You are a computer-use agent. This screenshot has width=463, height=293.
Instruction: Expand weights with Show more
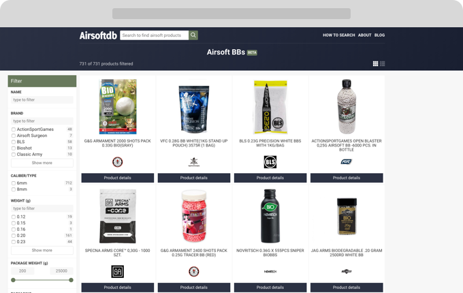[x=42, y=250]
